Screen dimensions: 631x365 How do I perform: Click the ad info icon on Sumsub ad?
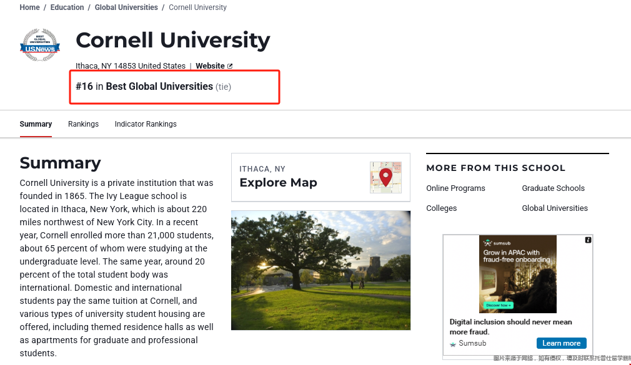point(588,240)
